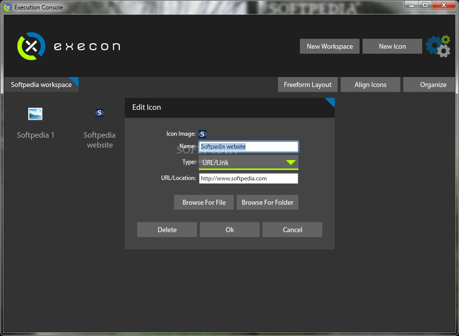Click the Softpedia website label text
This screenshot has height=336, width=459.
point(99,140)
